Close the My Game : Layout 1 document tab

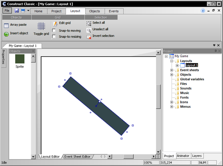(218, 45)
